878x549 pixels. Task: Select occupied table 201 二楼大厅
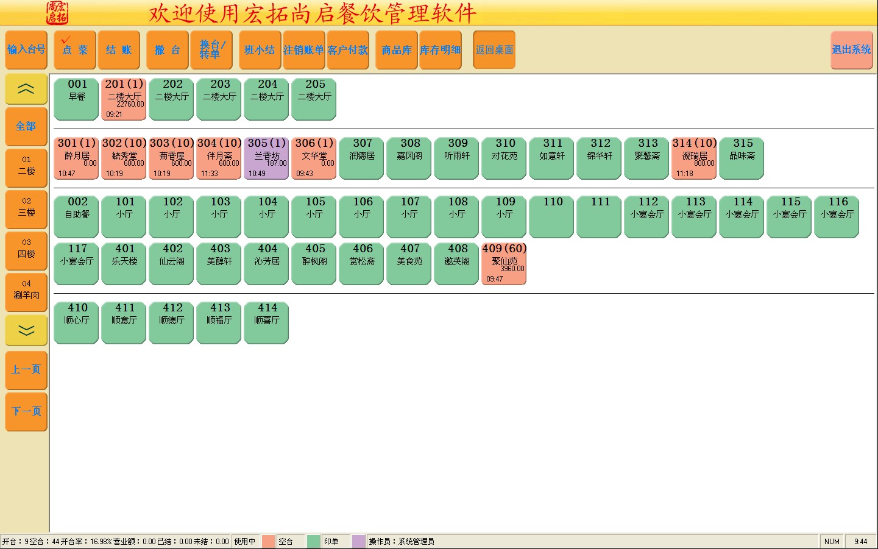coord(124,99)
